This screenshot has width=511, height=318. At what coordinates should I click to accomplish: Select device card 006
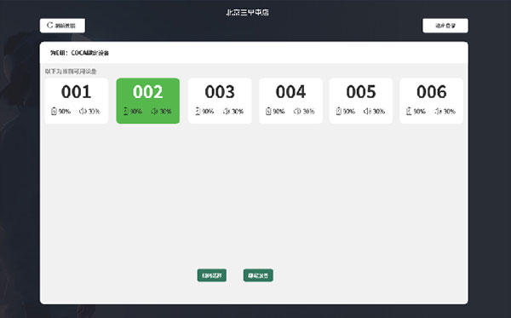(x=432, y=101)
